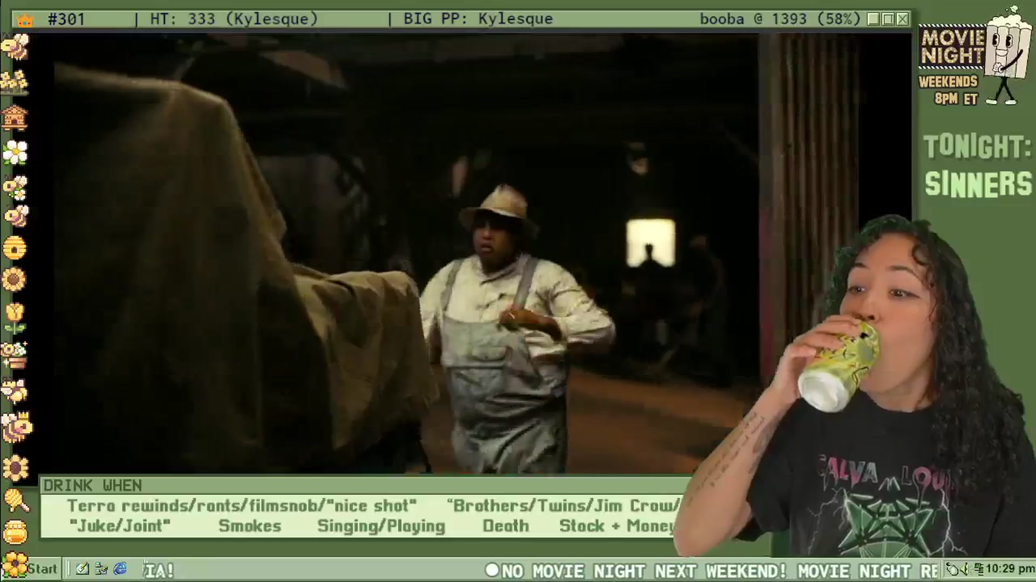
Task: Click the '#301' title bar text
Action: pos(66,19)
